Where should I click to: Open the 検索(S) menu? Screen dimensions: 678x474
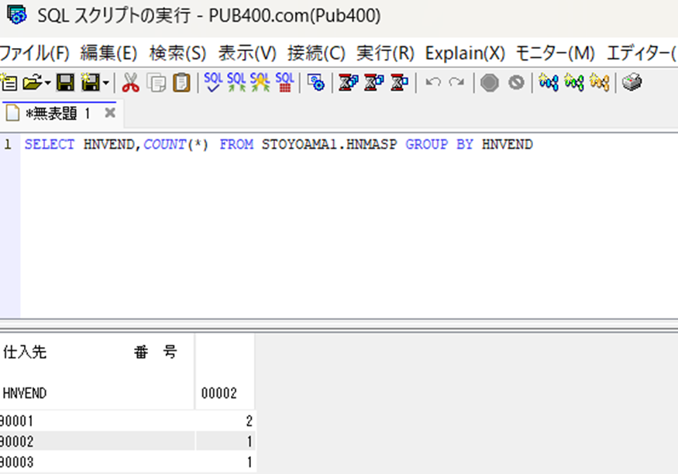(x=177, y=53)
